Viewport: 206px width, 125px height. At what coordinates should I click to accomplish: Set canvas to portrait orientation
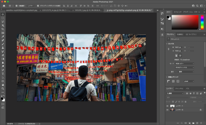pyautogui.click(x=176, y=55)
